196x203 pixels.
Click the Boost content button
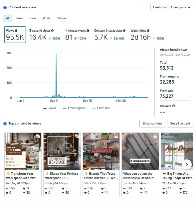click(x=152, y=123)
